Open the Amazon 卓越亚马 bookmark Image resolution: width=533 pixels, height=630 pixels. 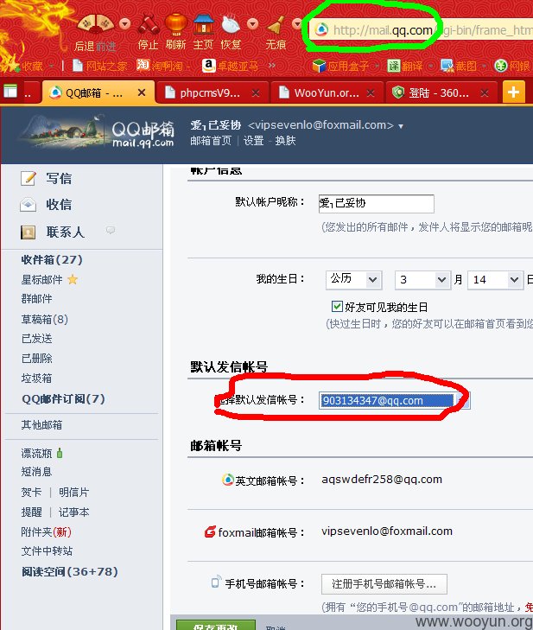230,66
